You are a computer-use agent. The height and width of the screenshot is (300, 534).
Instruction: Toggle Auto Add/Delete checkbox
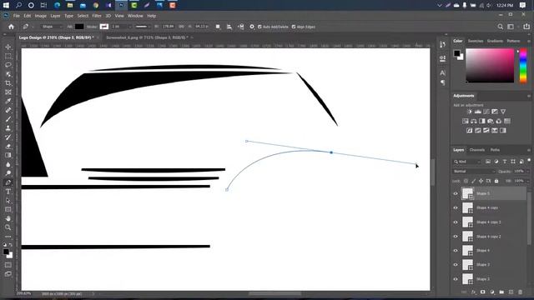259,27
